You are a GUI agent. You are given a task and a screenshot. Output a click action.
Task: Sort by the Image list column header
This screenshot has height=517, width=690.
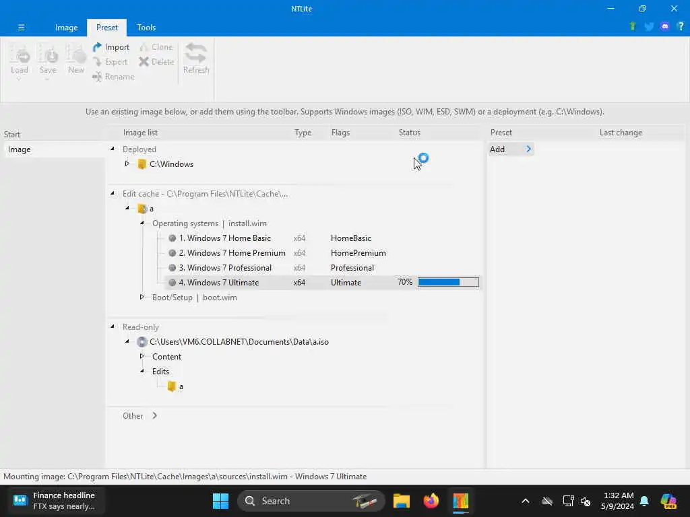[x=140, y=133]
